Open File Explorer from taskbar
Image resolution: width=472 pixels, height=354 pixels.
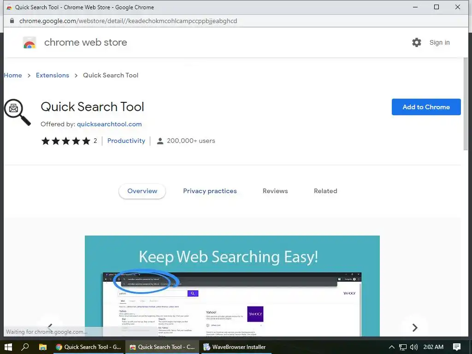click(43, 347)
